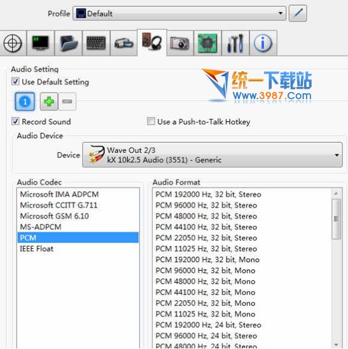This screenshot has height=349, width=348.
Task: Open the Wave Out 2/3 device dropdown
Action: (212, 155)
